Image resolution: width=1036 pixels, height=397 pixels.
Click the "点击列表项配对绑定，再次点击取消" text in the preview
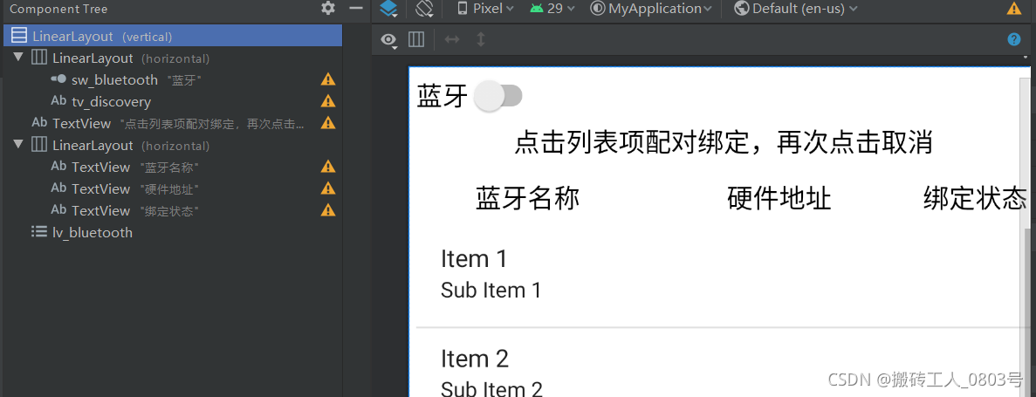[x=723, y=143]
